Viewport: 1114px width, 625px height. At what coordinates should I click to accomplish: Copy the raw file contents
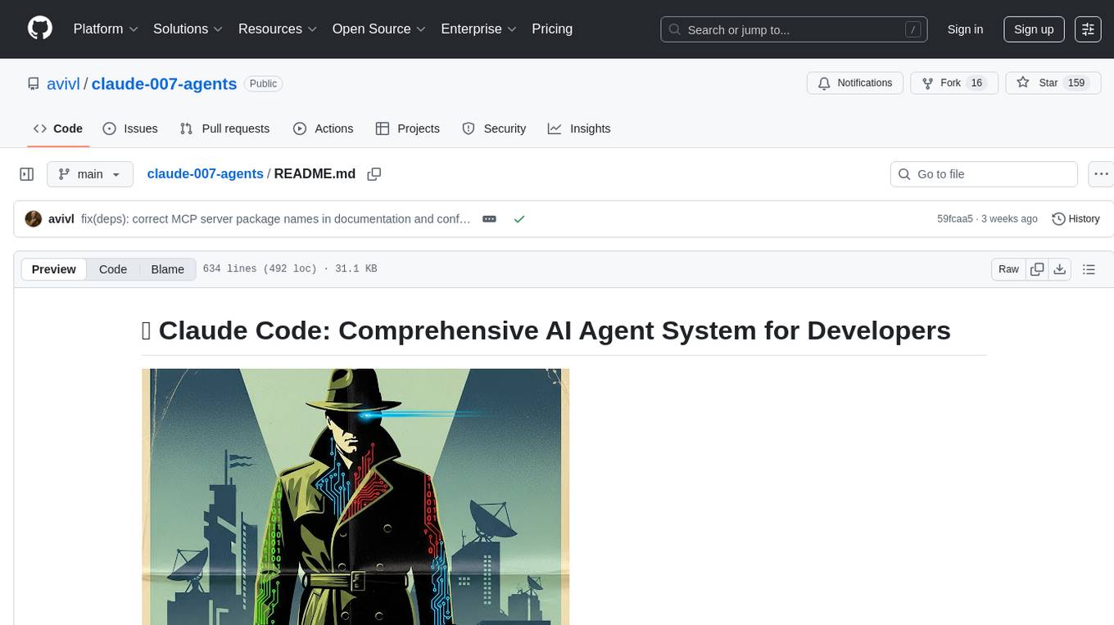coord(1037,269)
